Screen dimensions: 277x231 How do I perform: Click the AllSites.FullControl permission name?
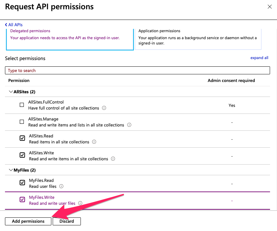(x=46, y=102)
